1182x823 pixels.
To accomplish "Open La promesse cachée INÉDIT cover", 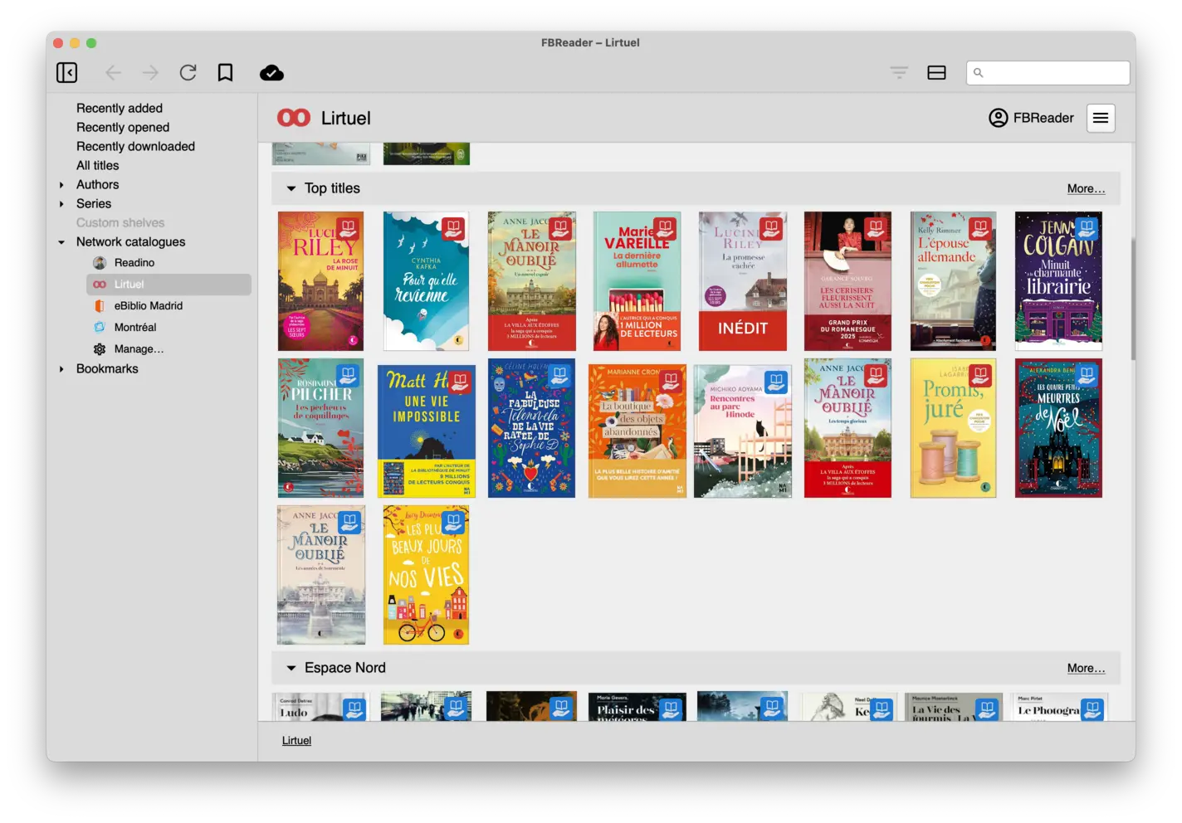I will pyautogui.click(x=742, y=281).
